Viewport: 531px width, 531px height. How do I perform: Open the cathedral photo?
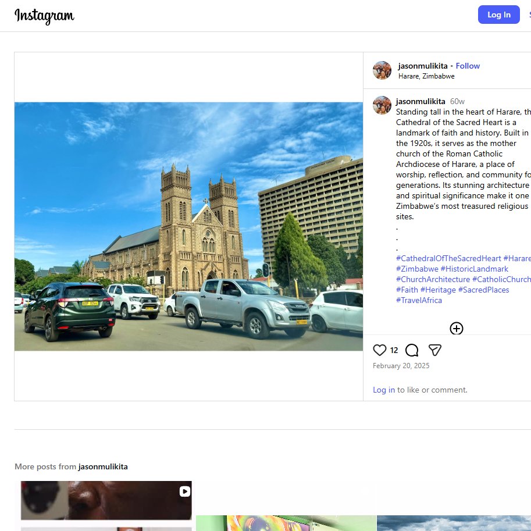tap(188, 226)
